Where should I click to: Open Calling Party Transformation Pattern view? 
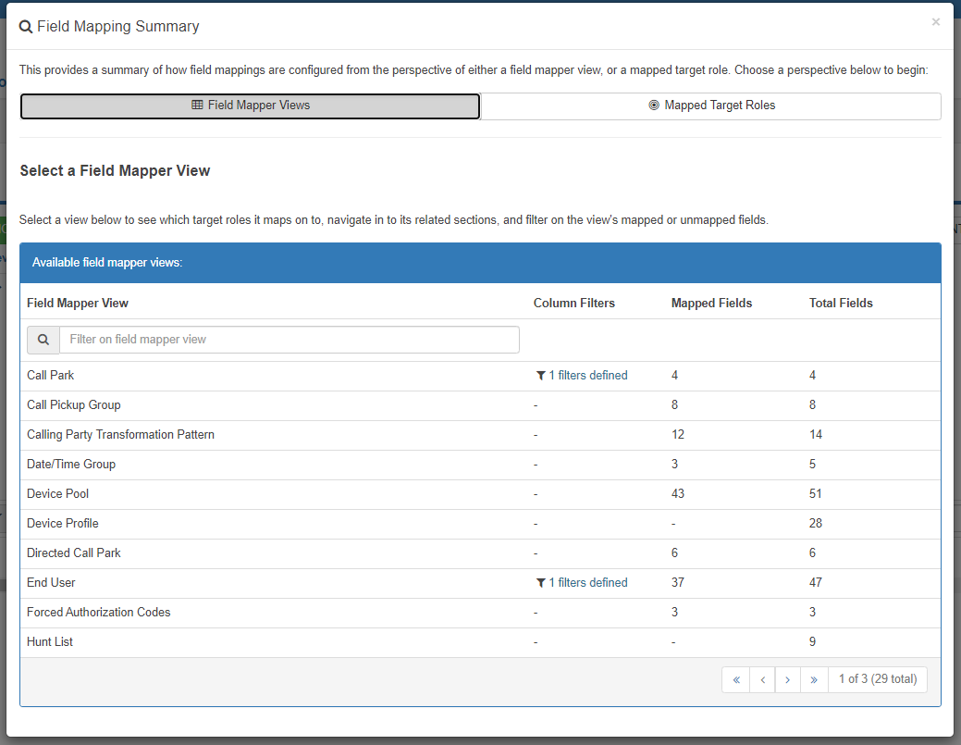120,435
